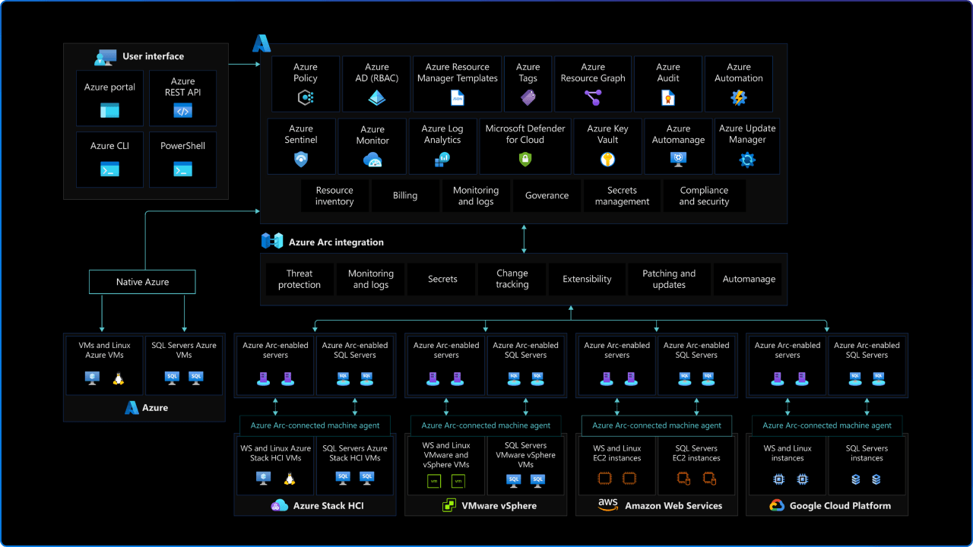Viewport: 973px width, 547px height.
Task: Click the Azure Key Vault key icon
Action: click(x=607, y=160)
